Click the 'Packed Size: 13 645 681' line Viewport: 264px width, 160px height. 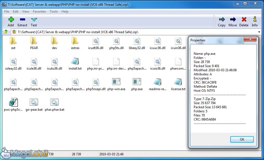[210, 107]
